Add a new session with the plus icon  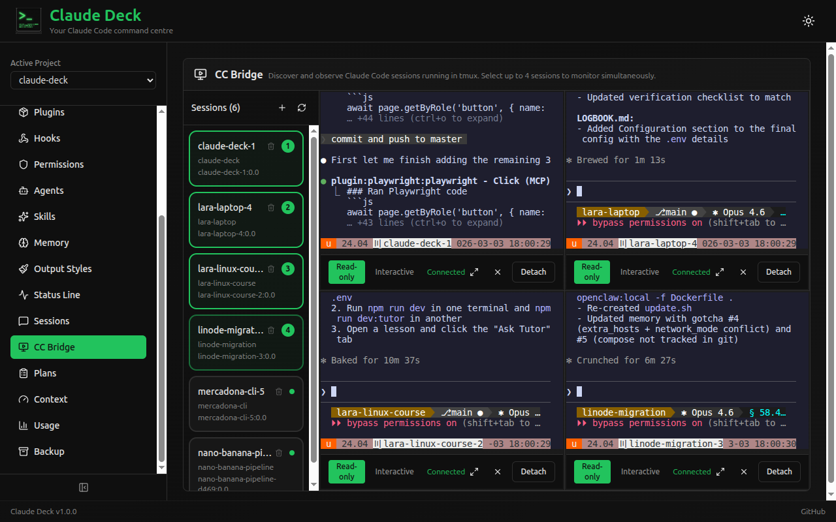coord(282,108)
